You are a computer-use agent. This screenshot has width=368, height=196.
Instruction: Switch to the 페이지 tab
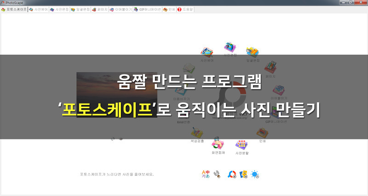click(100, 9)
